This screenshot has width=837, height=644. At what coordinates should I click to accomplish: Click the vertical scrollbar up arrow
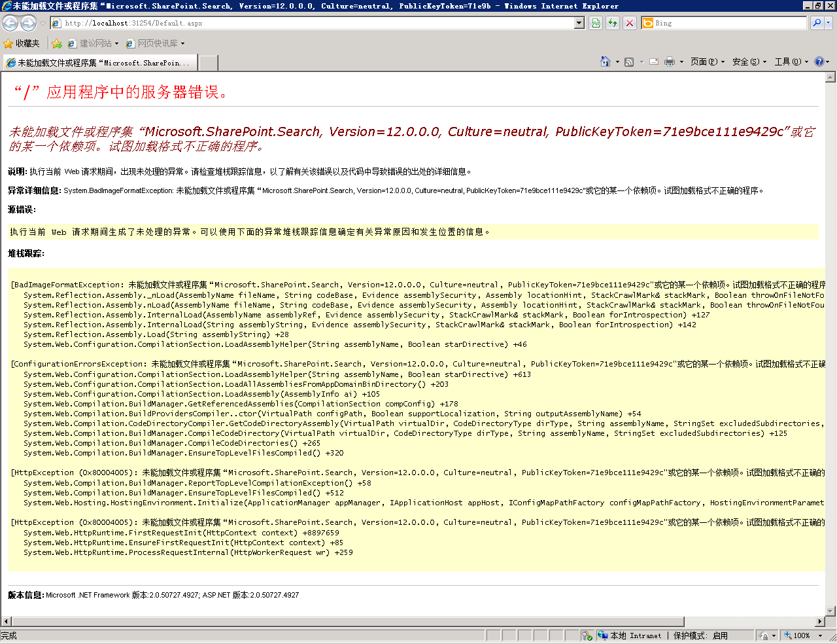831,77
